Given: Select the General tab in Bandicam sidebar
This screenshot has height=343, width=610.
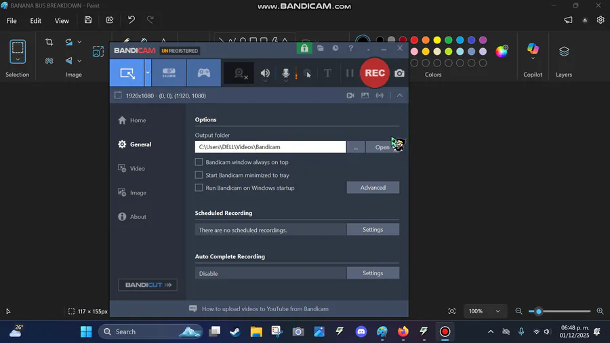Looking at the screenshot, I should [x=135, y=144].
